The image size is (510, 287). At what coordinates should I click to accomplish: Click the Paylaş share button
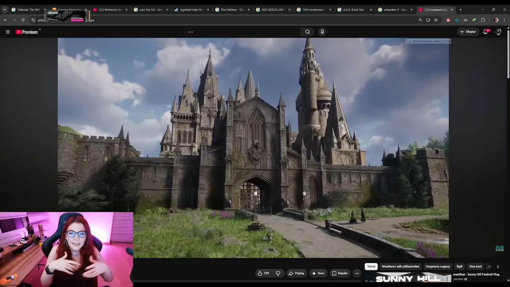point(296,273)
